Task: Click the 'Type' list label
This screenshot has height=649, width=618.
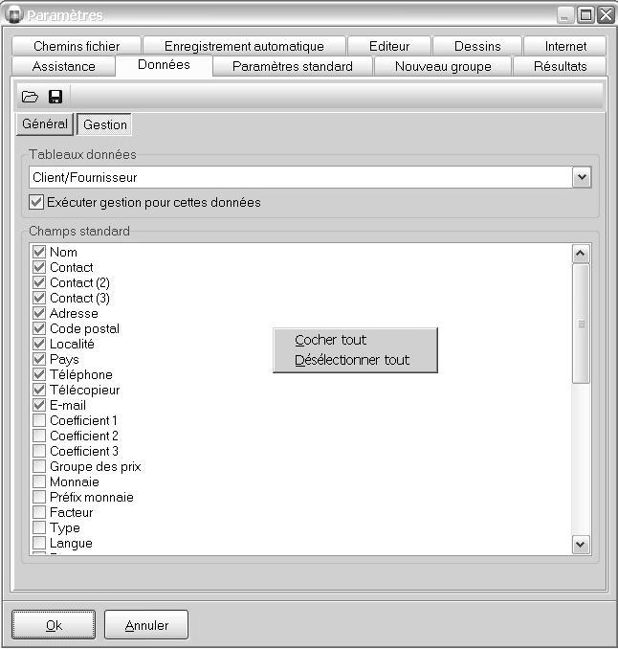Action: click(65, 527)
